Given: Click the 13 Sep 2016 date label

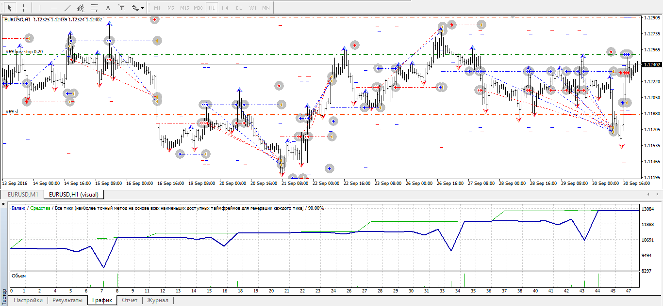Looking at the screenshot, I should (15, 184).
